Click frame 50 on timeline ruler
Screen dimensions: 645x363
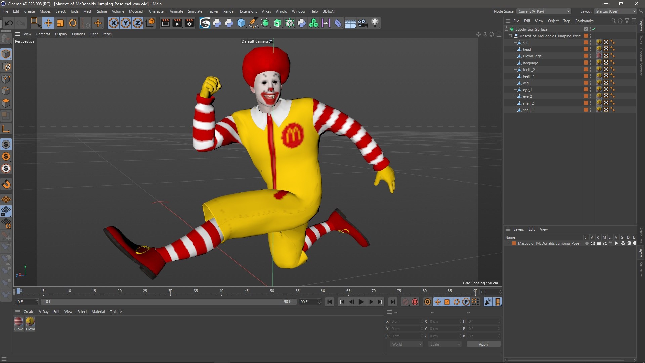click(272, 291)
